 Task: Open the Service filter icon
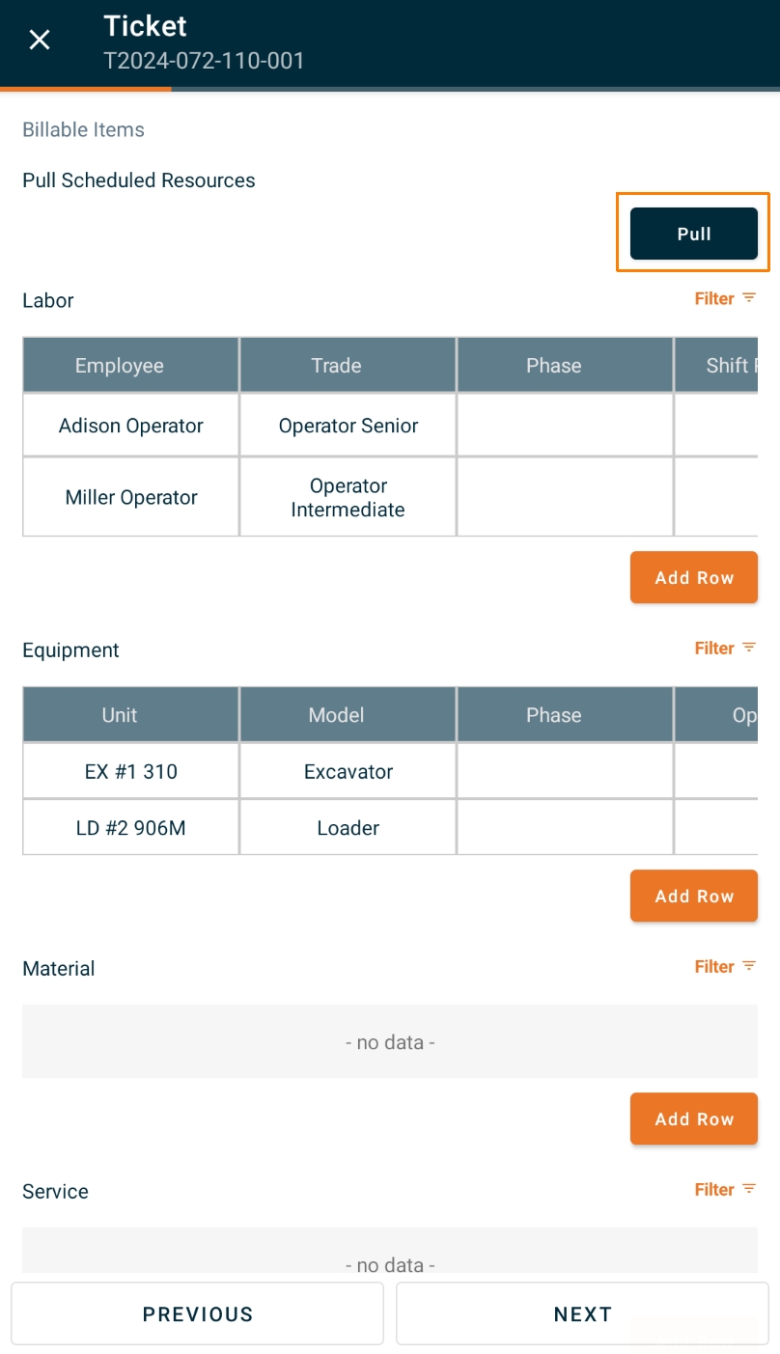point(749,1189)
